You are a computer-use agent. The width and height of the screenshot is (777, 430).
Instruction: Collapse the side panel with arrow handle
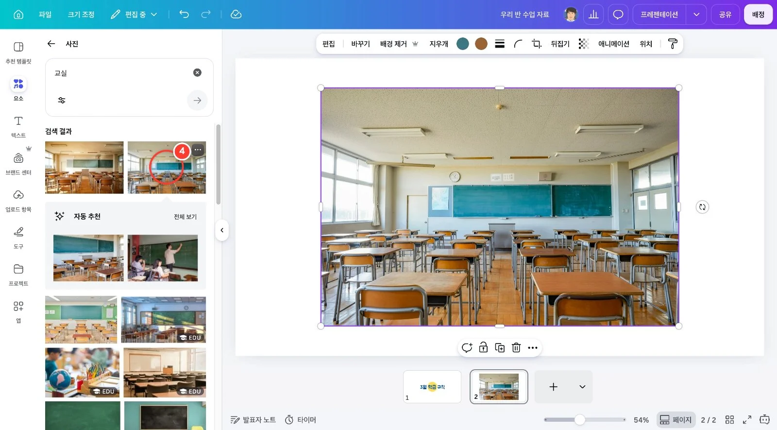pyautogui.click(x=222, y=230)
